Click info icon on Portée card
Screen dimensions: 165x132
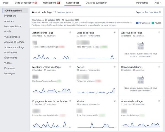pyautogui.click(x=115, y=67)
